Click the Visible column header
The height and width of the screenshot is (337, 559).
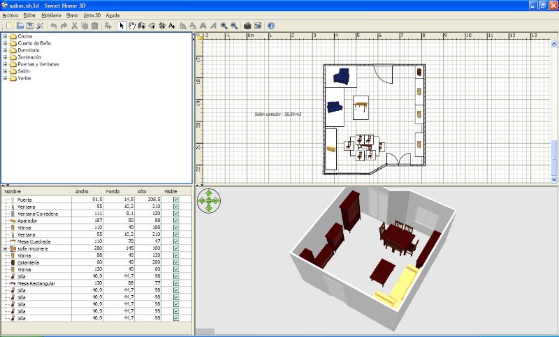pyautogui.click(x=176, y=191)
